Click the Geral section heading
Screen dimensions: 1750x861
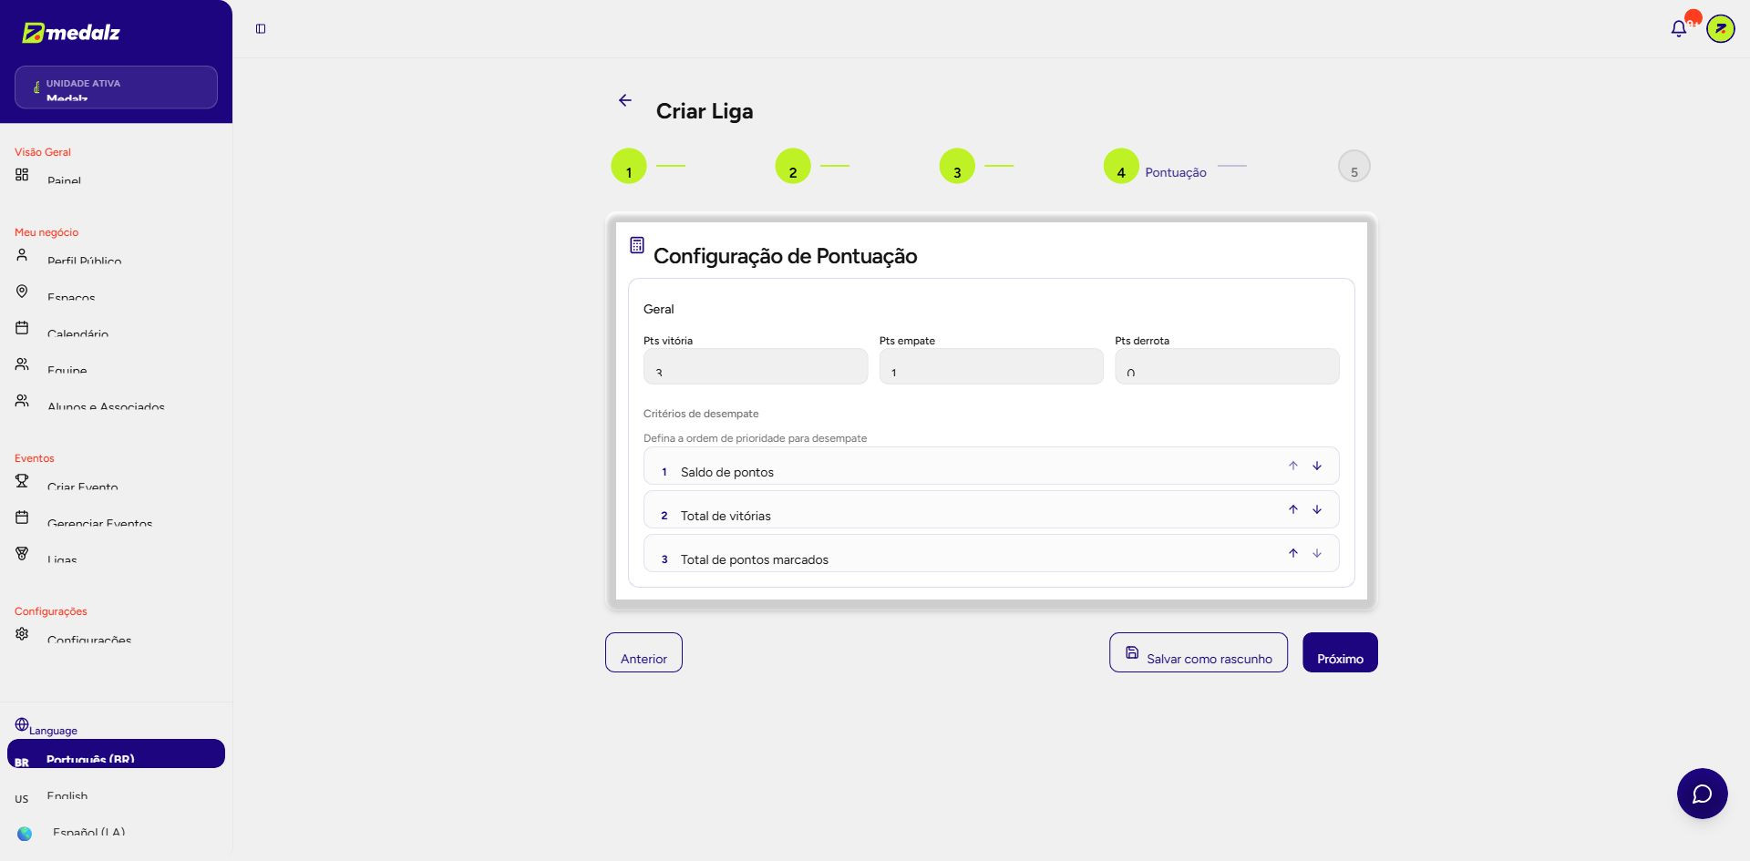coord(659,309)
